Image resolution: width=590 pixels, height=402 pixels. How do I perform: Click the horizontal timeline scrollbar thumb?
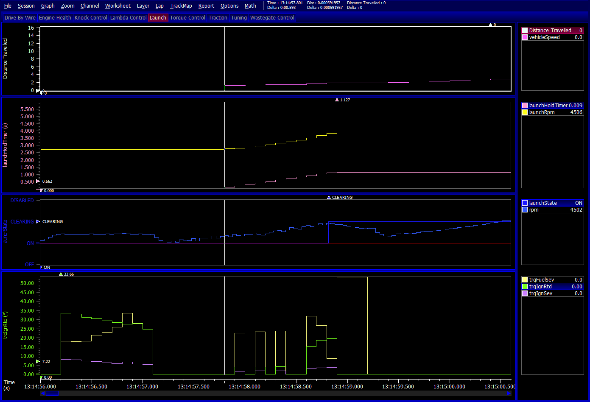point(52,394)
